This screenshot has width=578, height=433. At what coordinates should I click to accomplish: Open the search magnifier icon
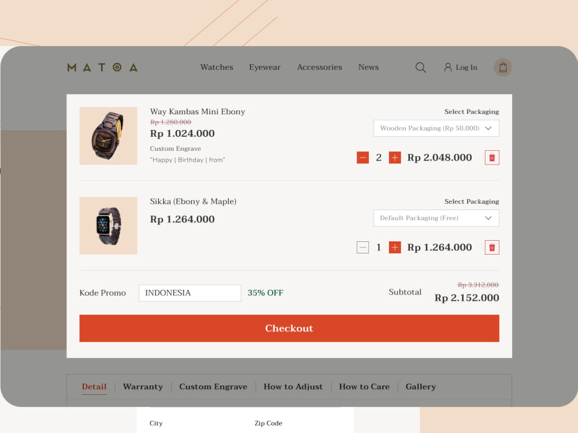421,68
